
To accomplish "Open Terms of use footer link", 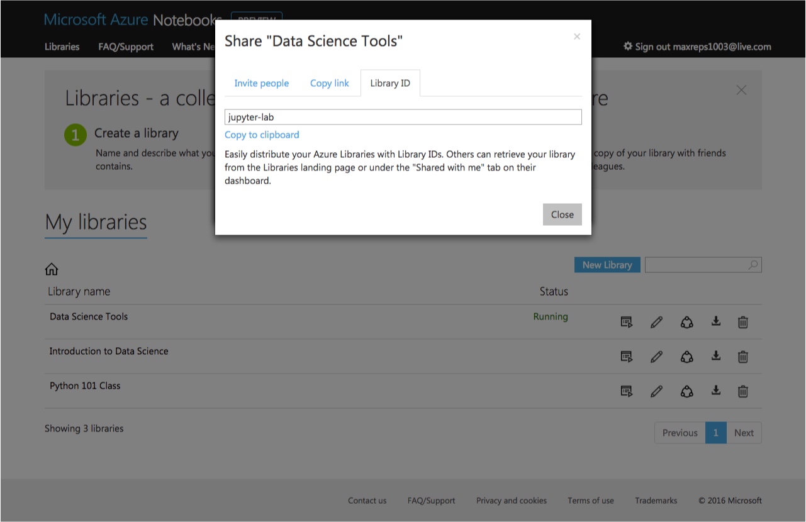I will click(x=591, y=501).
